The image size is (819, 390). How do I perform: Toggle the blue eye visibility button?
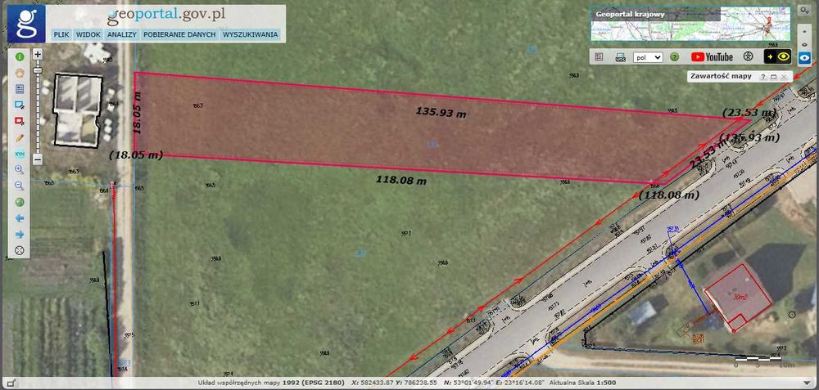coord(805,58)
